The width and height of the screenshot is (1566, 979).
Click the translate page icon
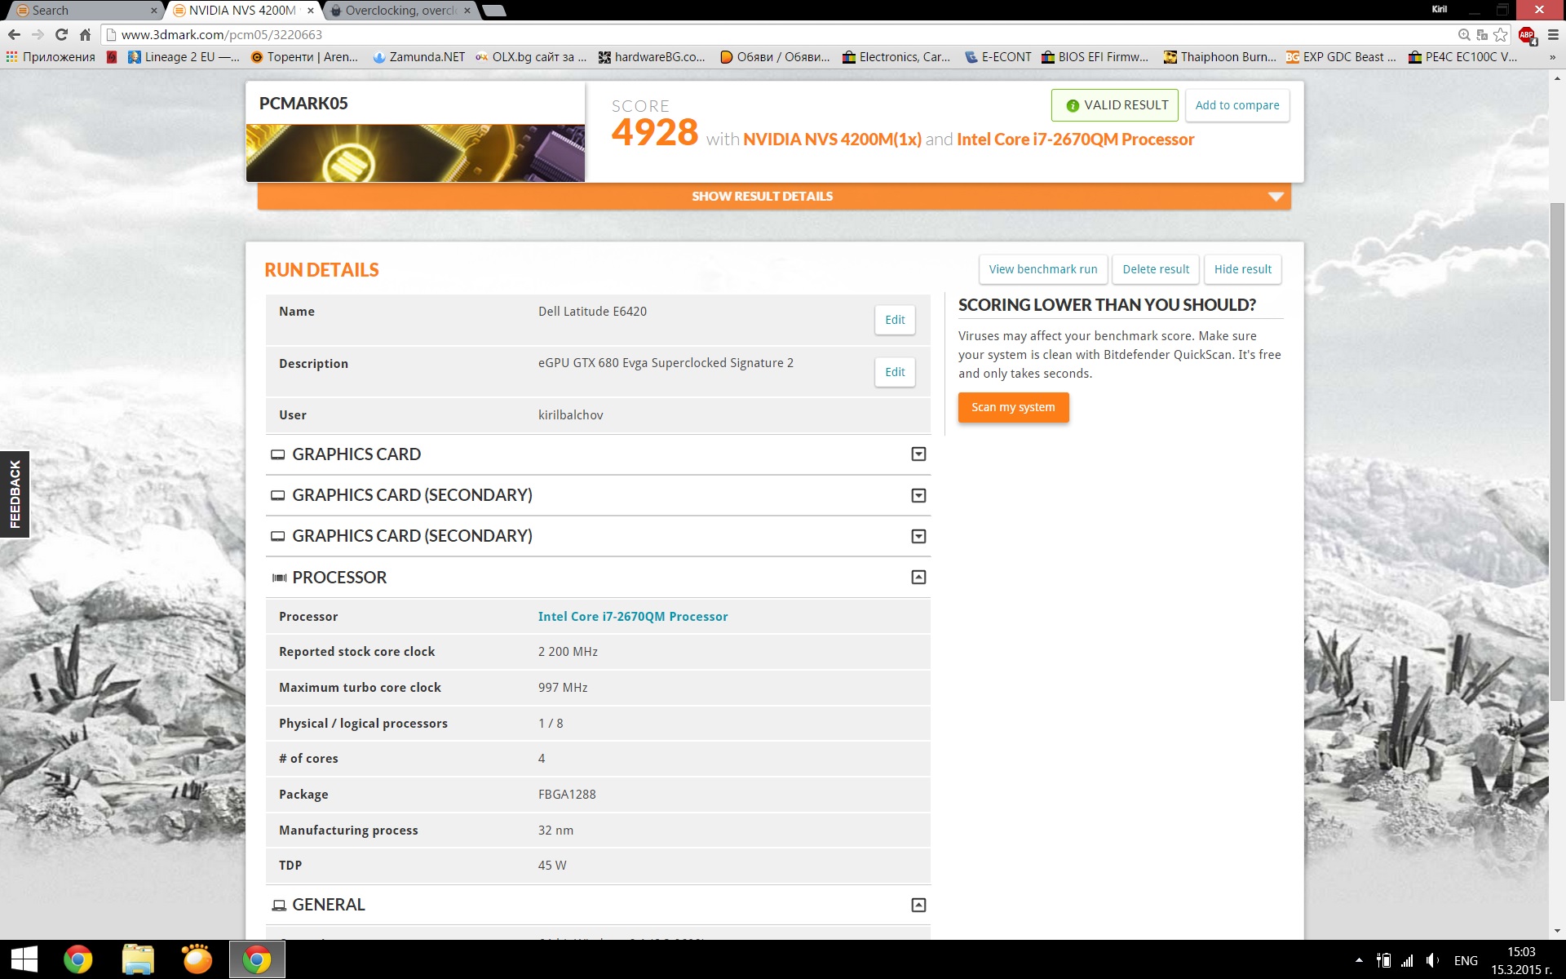1482,34
